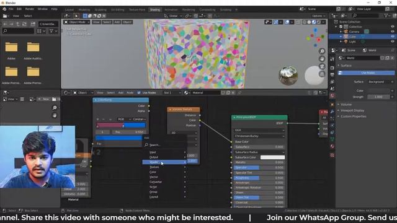Viewport: 397px width, 223px height.
Task: Click the blue color swatch in ColorRamp
Action: pyautogui.click(x=118, y=138)
